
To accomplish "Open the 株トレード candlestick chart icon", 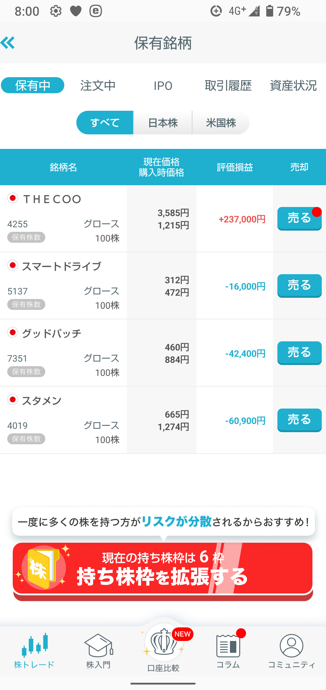I will (35, 644).
